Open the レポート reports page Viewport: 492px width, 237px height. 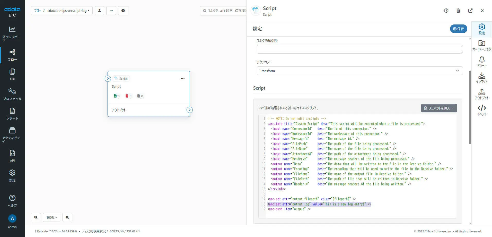point(12,114)
